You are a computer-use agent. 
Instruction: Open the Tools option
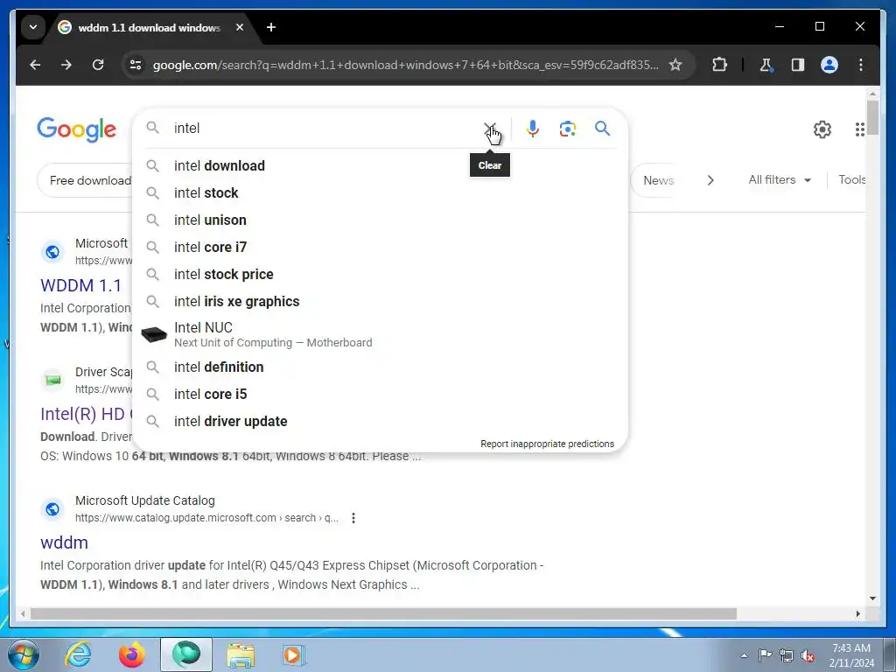(851, 180)
